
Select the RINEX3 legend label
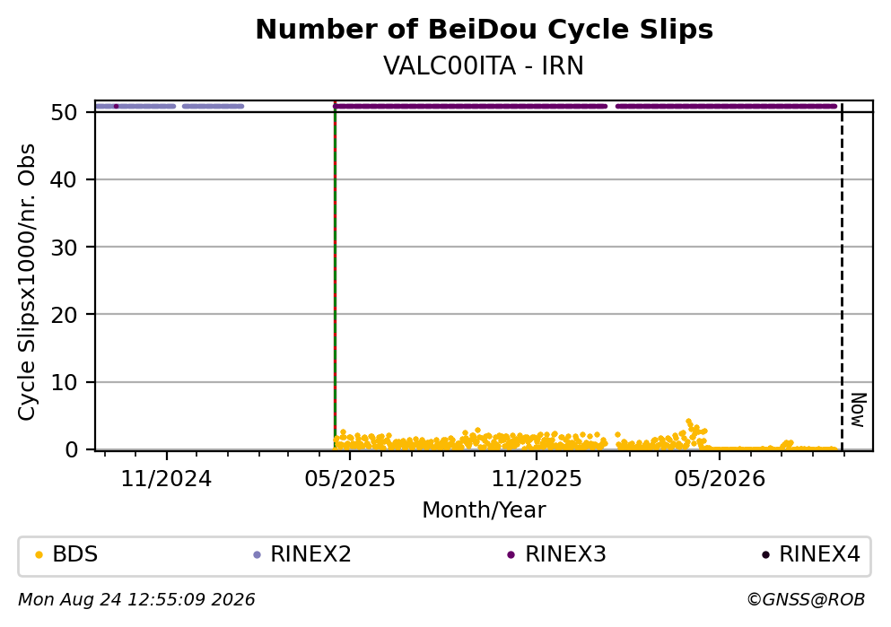[565, 554]
